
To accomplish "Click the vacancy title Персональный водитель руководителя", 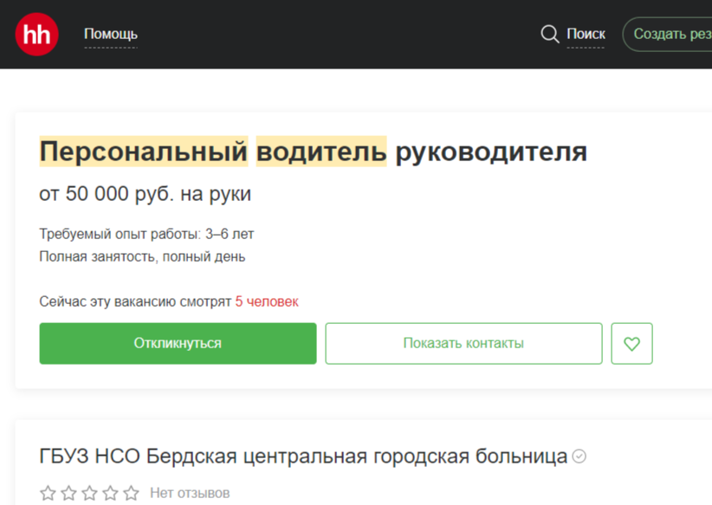I will pos(314,152).
